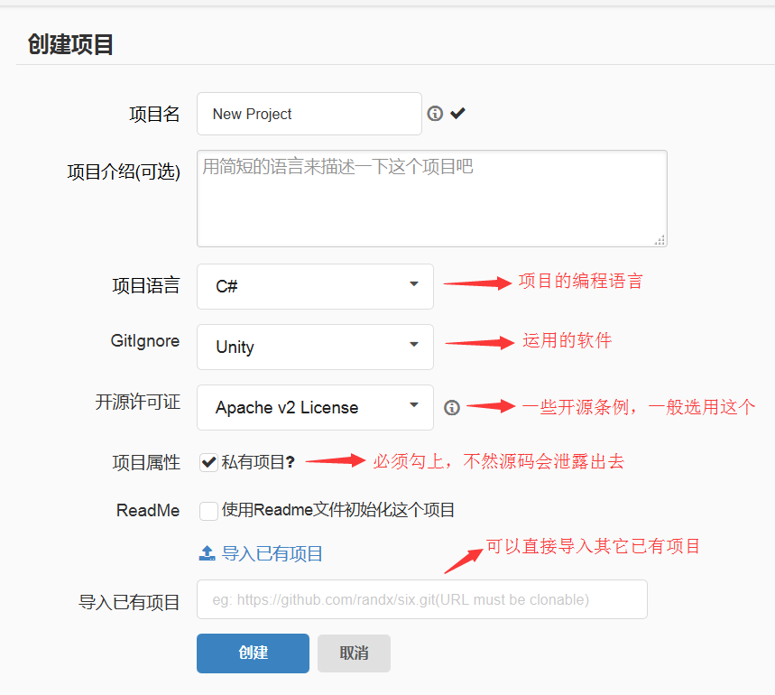Click the import repository URL field
Screen dimensions: 775x695
coord(422,599)
